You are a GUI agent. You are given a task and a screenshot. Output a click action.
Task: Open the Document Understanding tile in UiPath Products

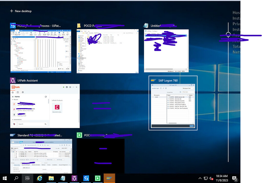click(x=57, y=108)
